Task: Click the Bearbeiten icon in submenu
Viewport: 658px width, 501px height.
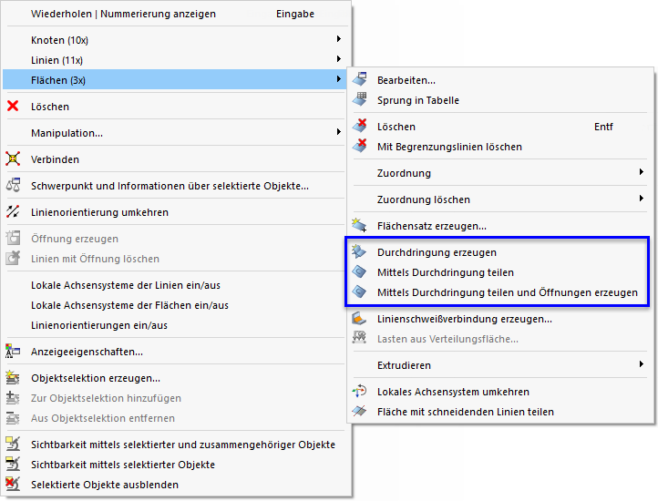Action: click(360, 80)
